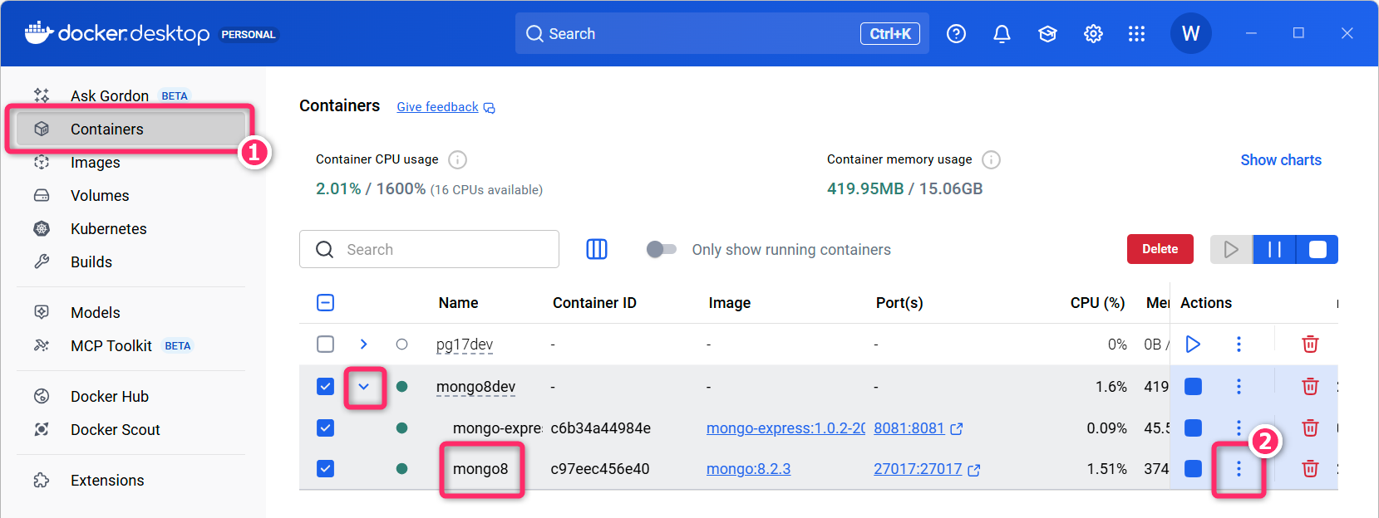Open the three-dot actions menu for mongo8
Screen dimensions: 1379x518
tap(1239, 469)
